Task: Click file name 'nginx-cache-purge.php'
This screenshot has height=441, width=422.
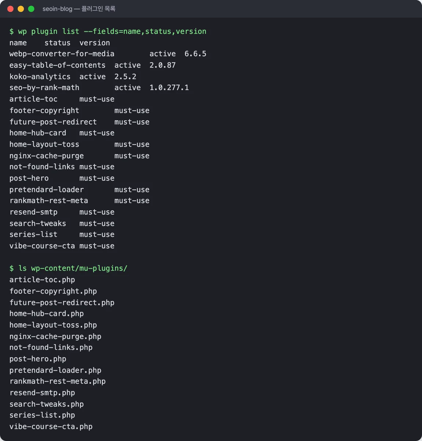Action: 55,336
